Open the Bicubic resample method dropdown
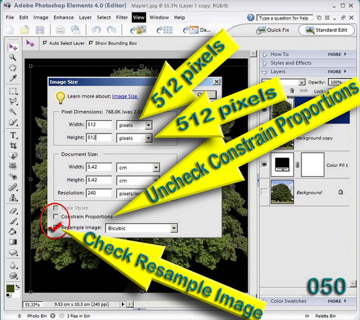 pyautogui.click(x=174, y=228)
